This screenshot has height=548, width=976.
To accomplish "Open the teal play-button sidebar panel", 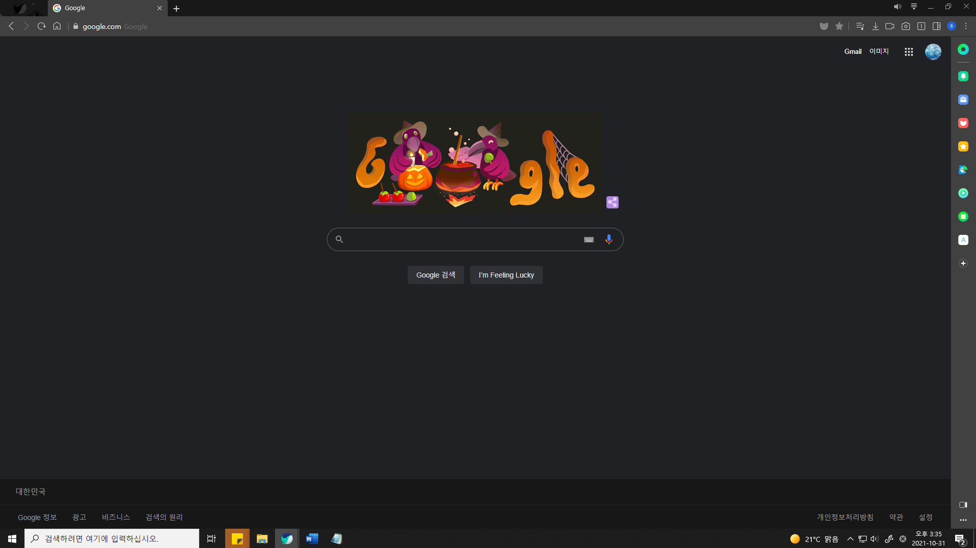I will 963,193.
